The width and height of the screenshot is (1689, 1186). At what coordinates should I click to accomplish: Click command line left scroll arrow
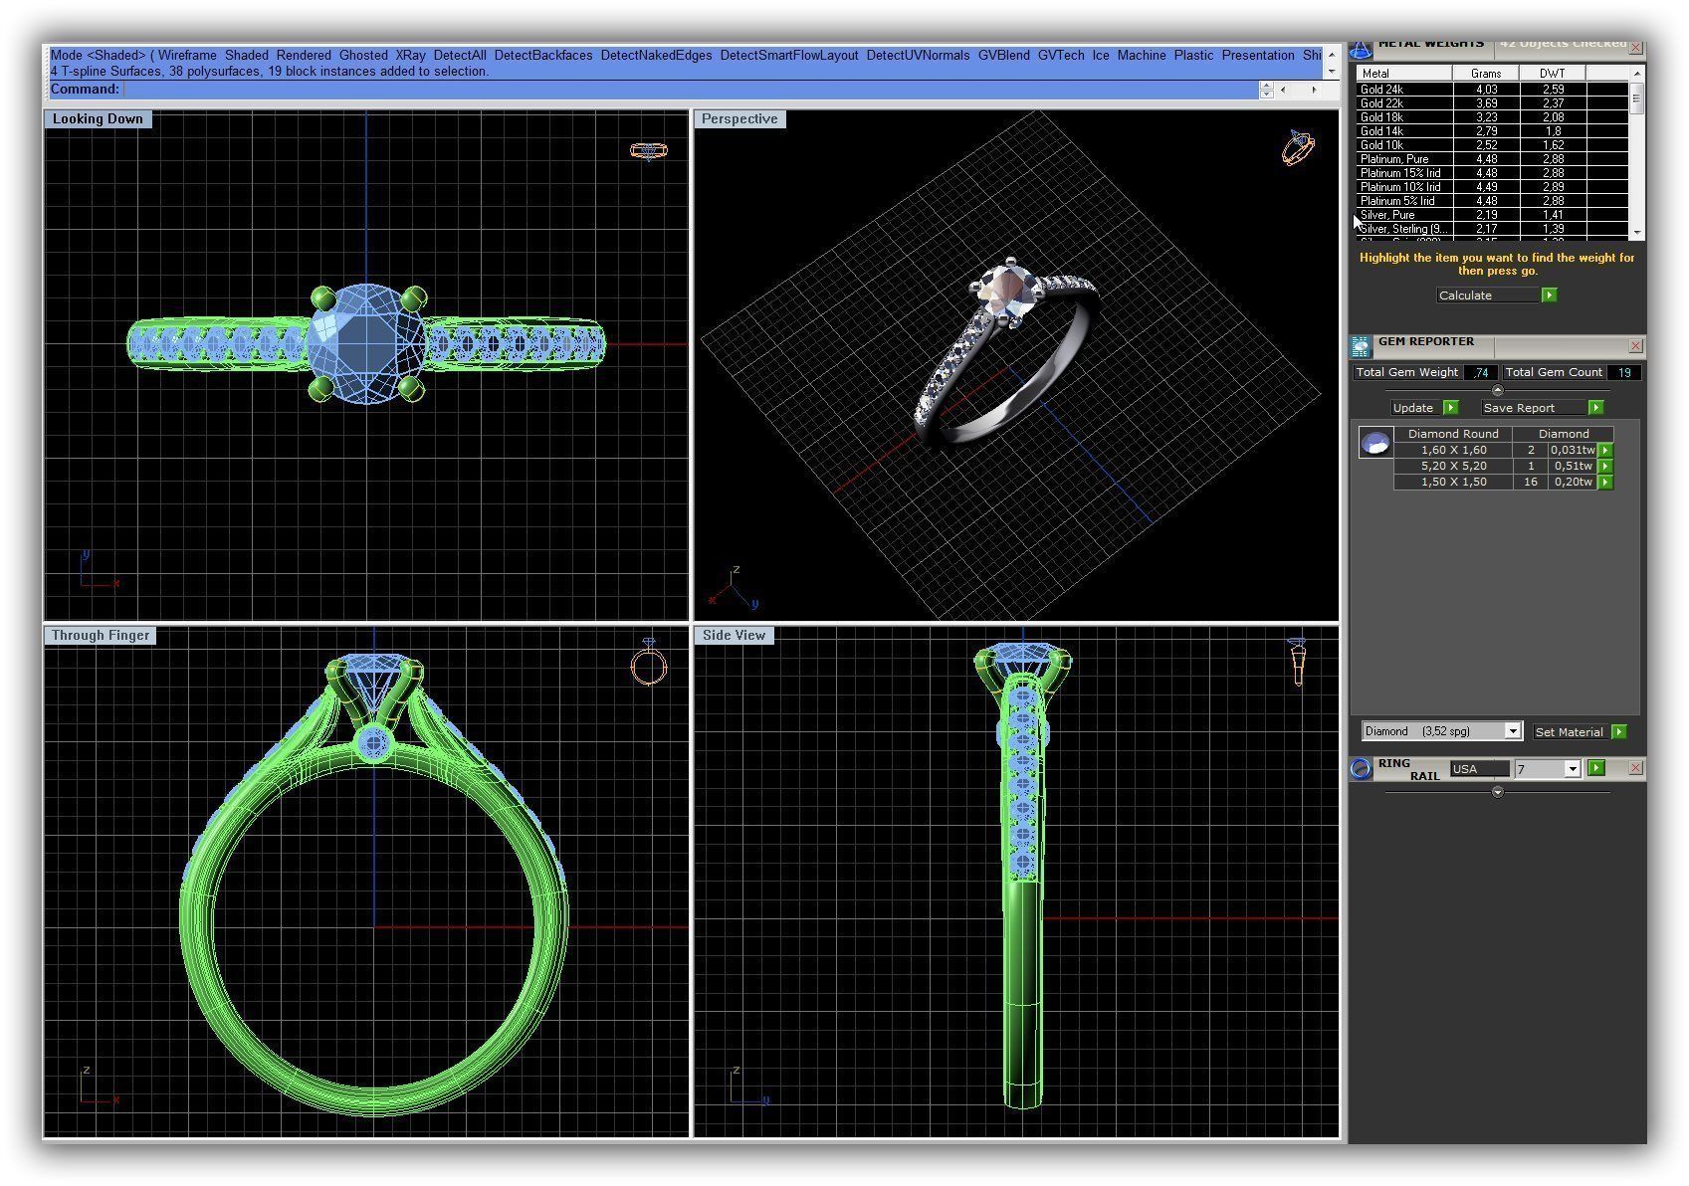(1284, 90)
